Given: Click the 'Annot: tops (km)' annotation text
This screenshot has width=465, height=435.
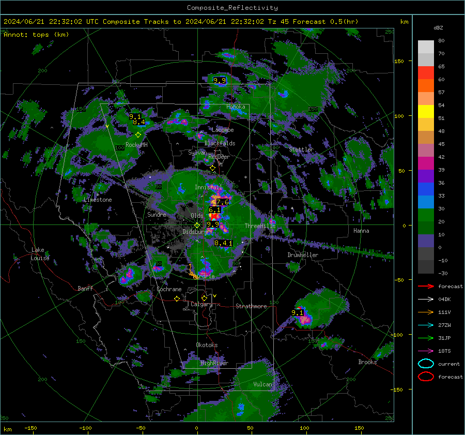Looking at the screenshot, I should point(36,35).
